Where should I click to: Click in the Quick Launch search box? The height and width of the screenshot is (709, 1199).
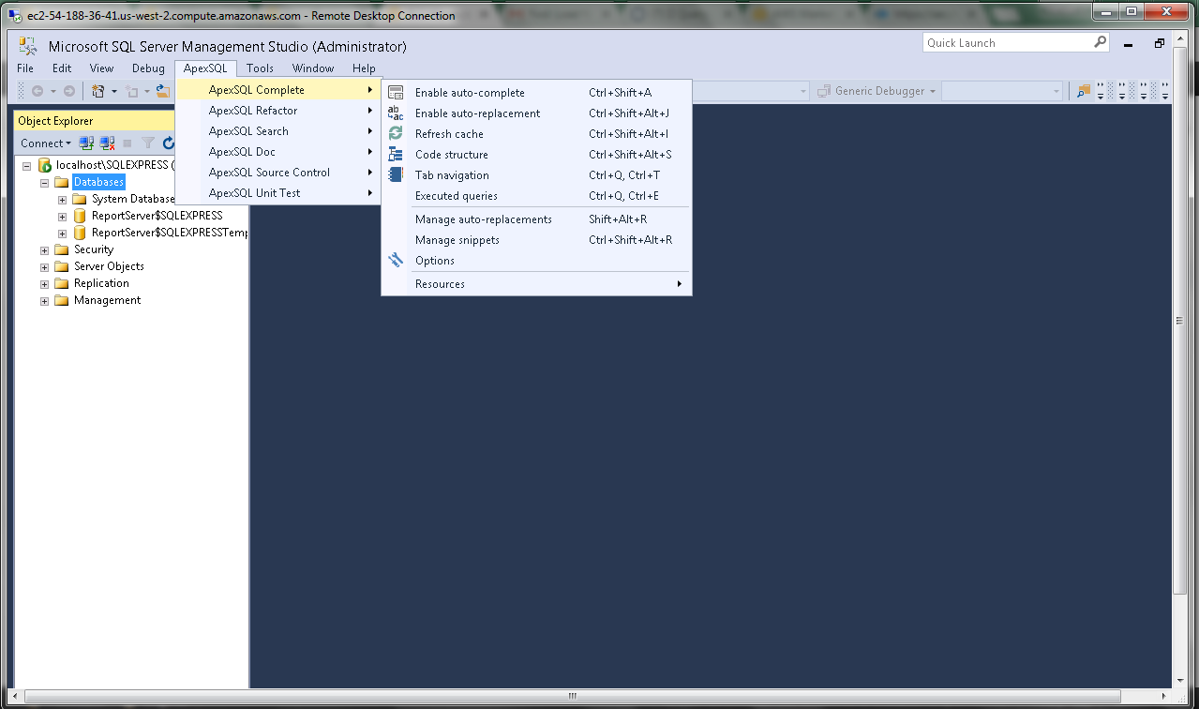coord(1007,43)
